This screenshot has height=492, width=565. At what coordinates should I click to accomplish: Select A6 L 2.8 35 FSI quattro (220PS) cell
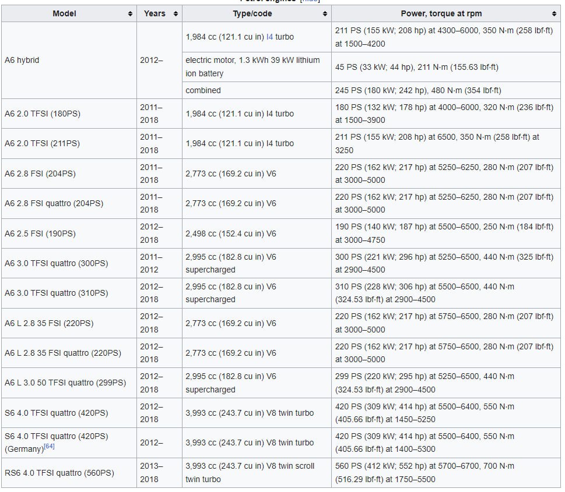(x=69, y=353)
